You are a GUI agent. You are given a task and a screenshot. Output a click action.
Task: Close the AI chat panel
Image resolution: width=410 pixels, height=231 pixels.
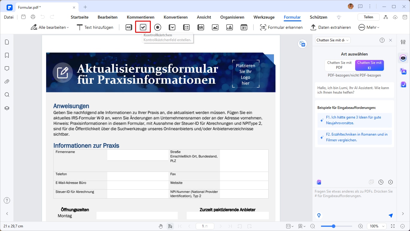(x=391, y=40)
